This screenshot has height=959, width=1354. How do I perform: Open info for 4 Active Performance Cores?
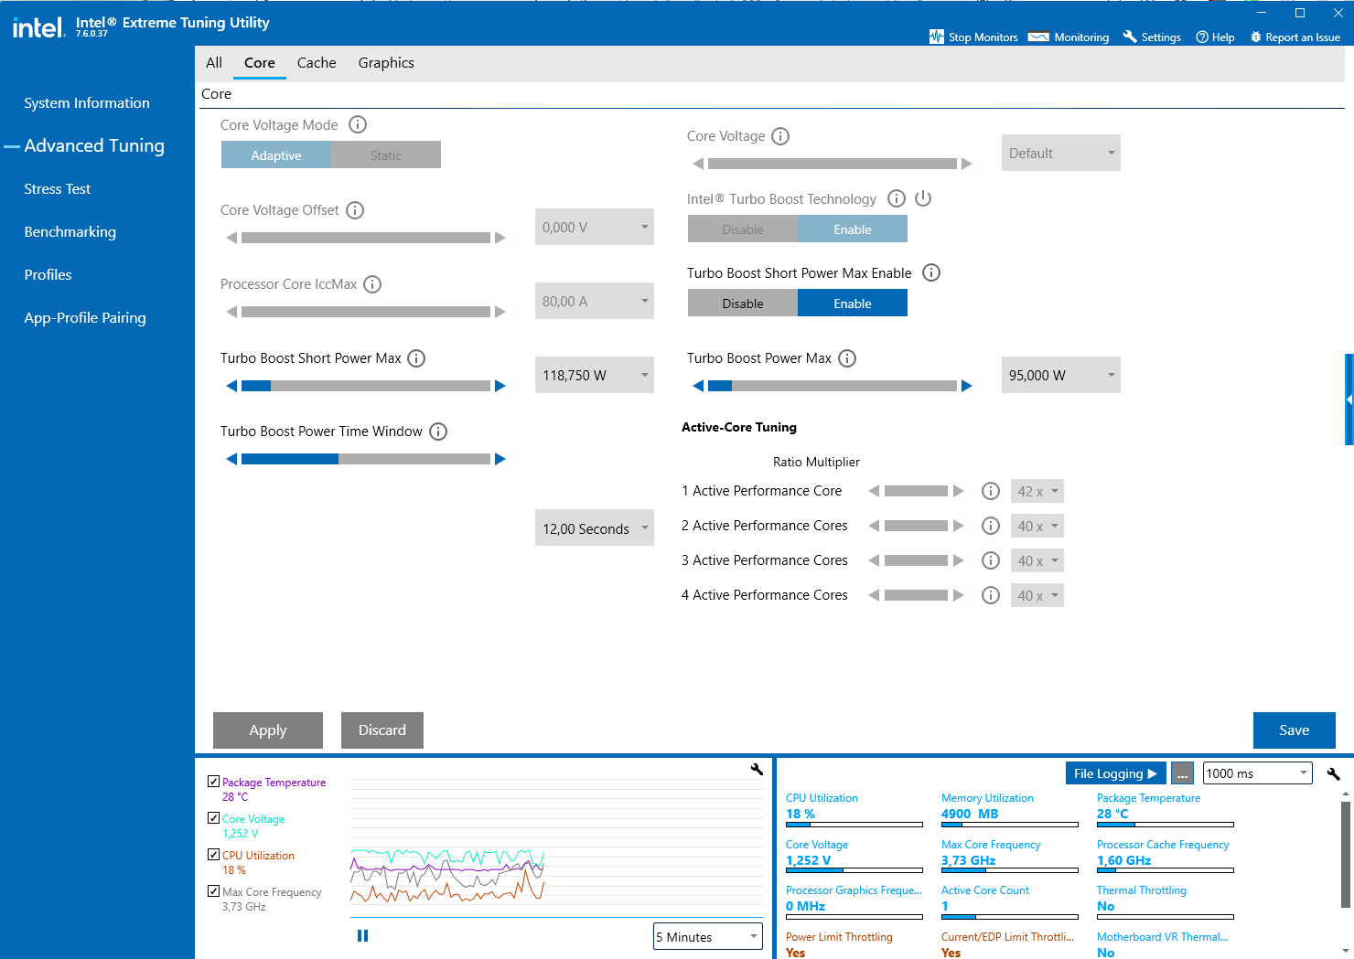(990, 595)
